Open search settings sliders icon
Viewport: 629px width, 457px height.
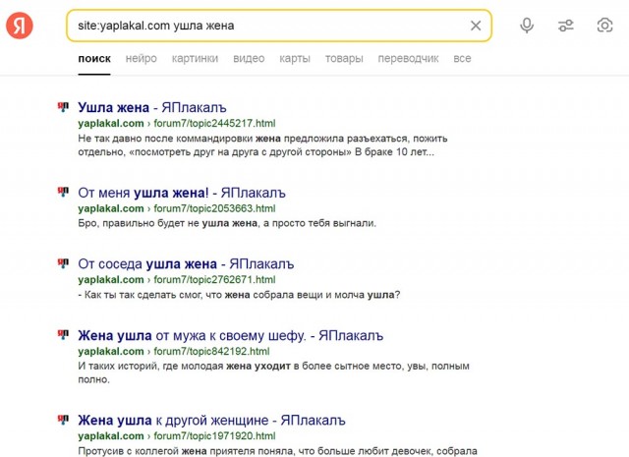[x=566, y=26]
